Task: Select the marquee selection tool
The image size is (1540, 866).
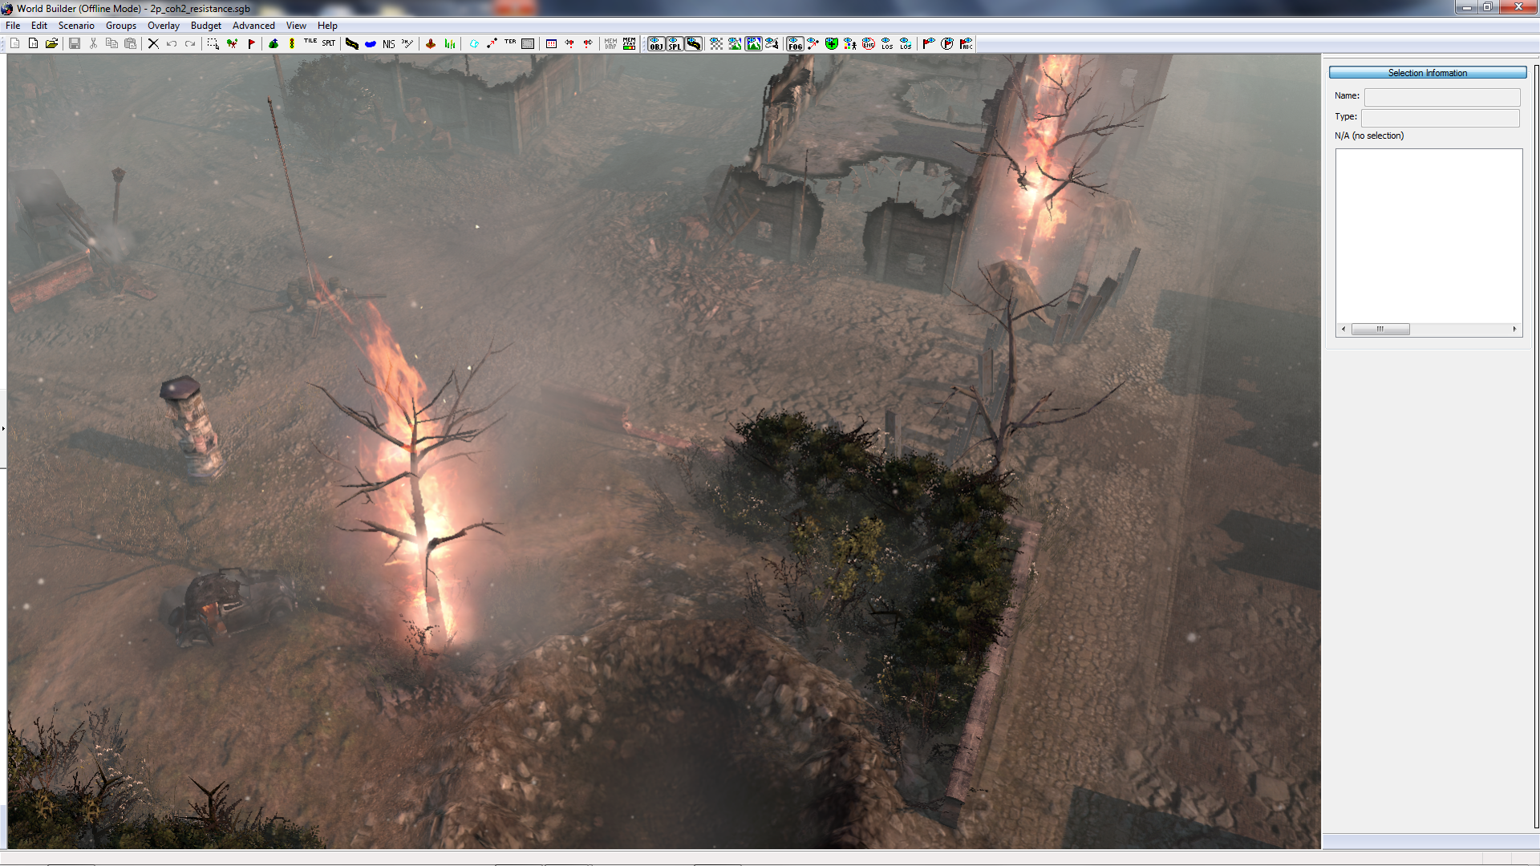Action: [213, 43]
